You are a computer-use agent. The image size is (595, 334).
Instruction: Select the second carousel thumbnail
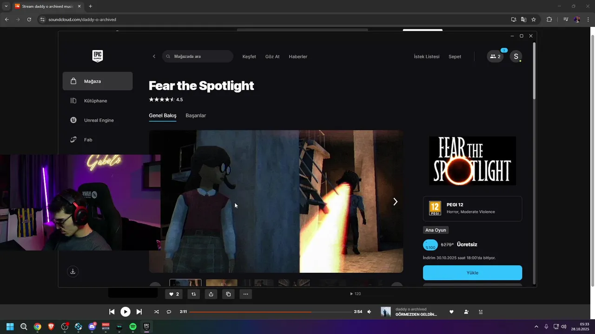[x=222, y=283]
